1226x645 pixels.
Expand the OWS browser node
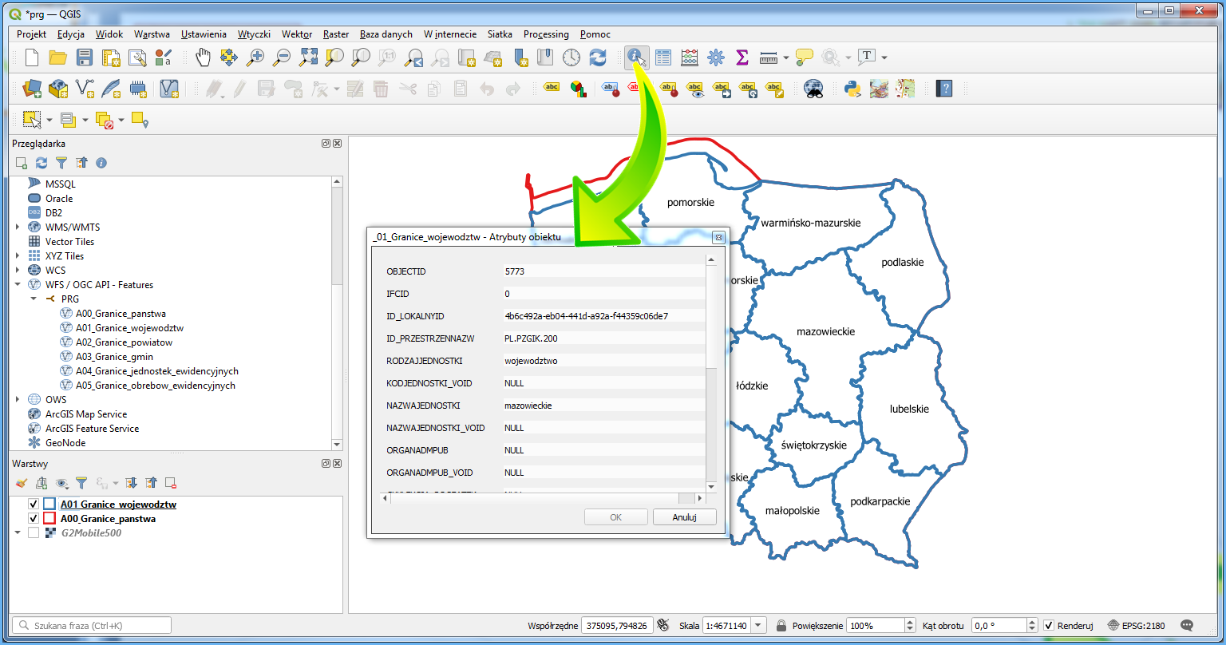pyautogui.click(x=18, y=400)
